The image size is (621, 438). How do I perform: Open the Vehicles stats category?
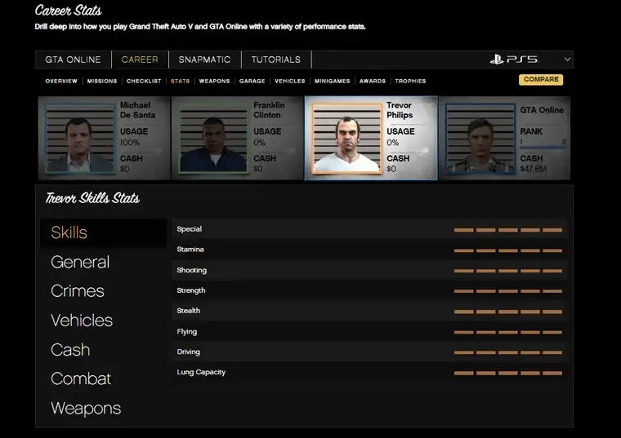click(x=82, y=321)
